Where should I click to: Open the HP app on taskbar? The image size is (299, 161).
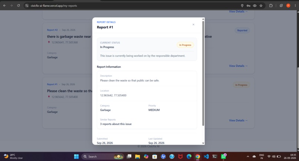tap(163, 157)
